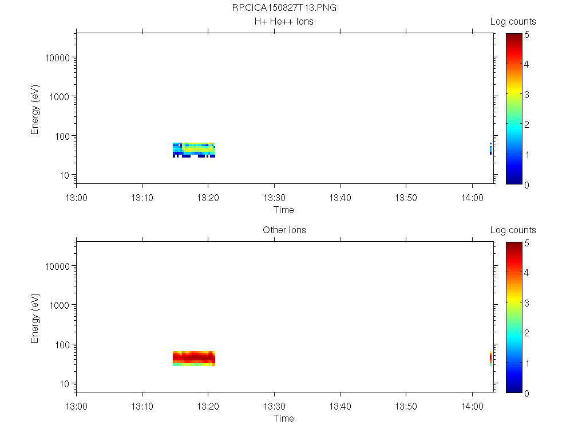The image size is (586, 440).
Task: Click the 1000 energy tick in H+ He++ Ions plot
Action: point(60,97)
